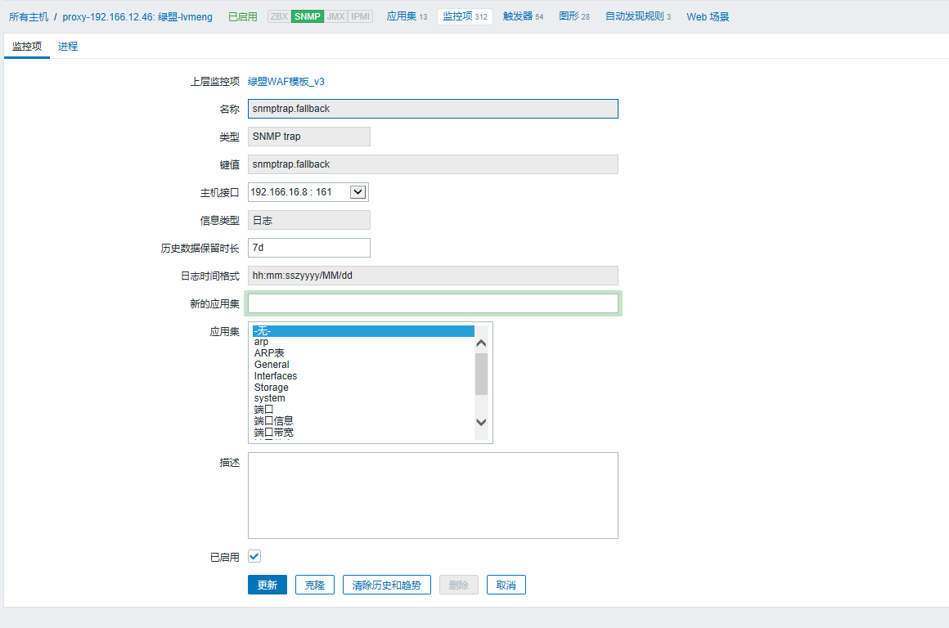Switch to the 进程 tab
Screen dimensions: 949x628
68,47
